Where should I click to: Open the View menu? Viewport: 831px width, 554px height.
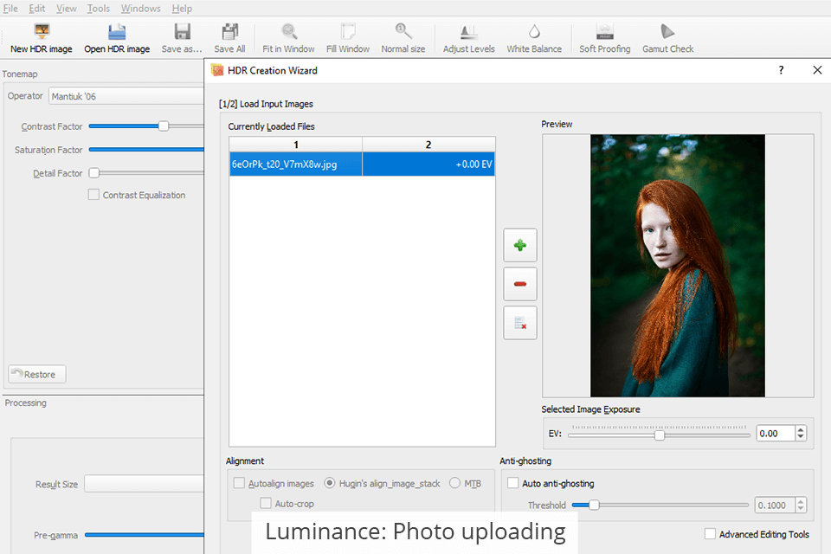(x=67, y=9)
